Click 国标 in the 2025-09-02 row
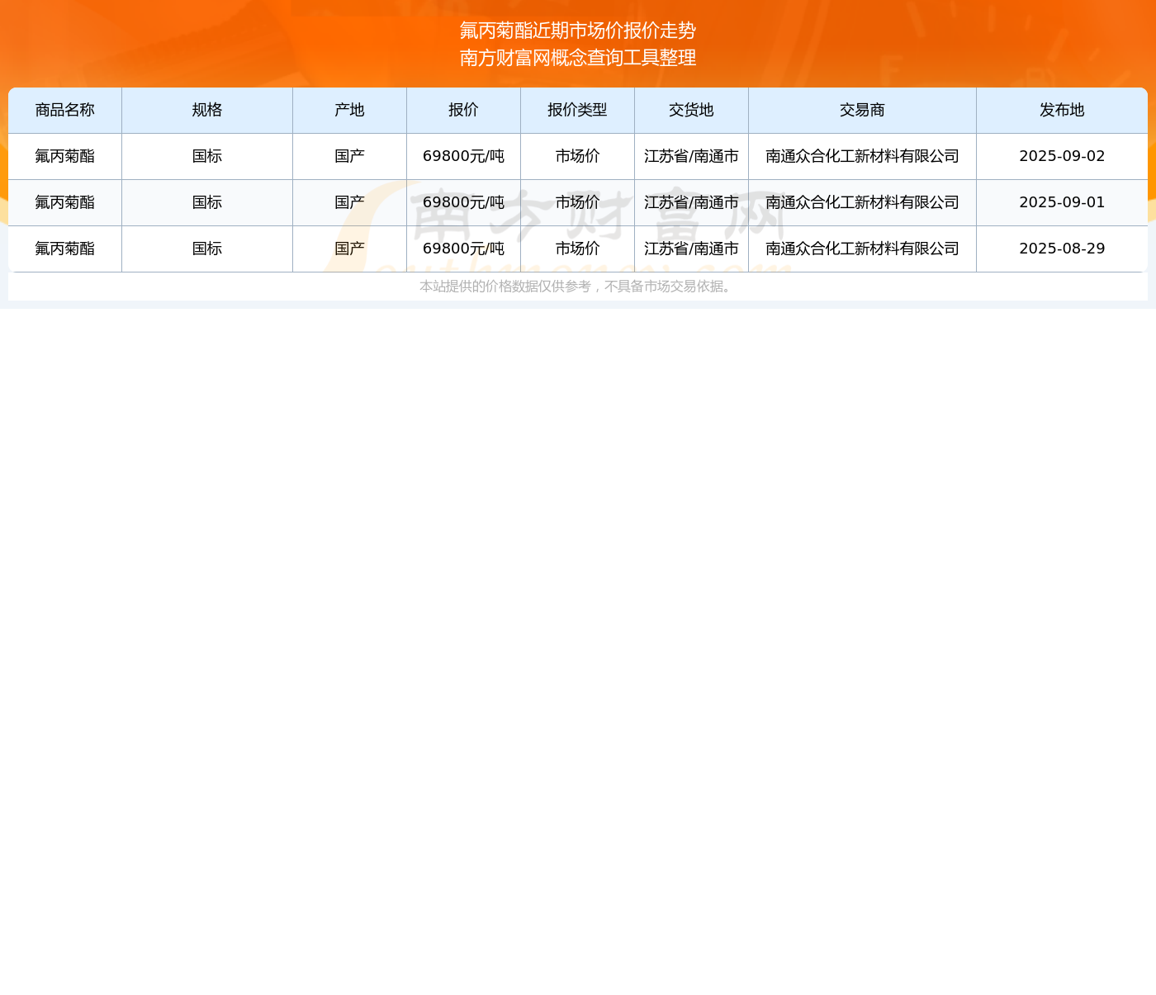The width and height of the screenshot is (1156, 995). click(x=207, y=156)
